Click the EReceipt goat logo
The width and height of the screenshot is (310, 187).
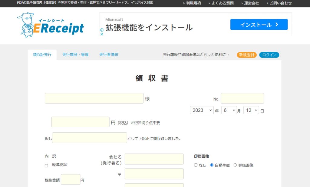(x=50, y=25)
